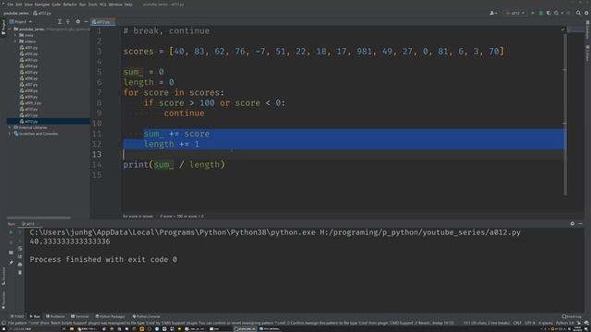Toggle soft-wrap icon in Run panel
Viewport: 591px width, 332px height.
(x=20, y=248)
